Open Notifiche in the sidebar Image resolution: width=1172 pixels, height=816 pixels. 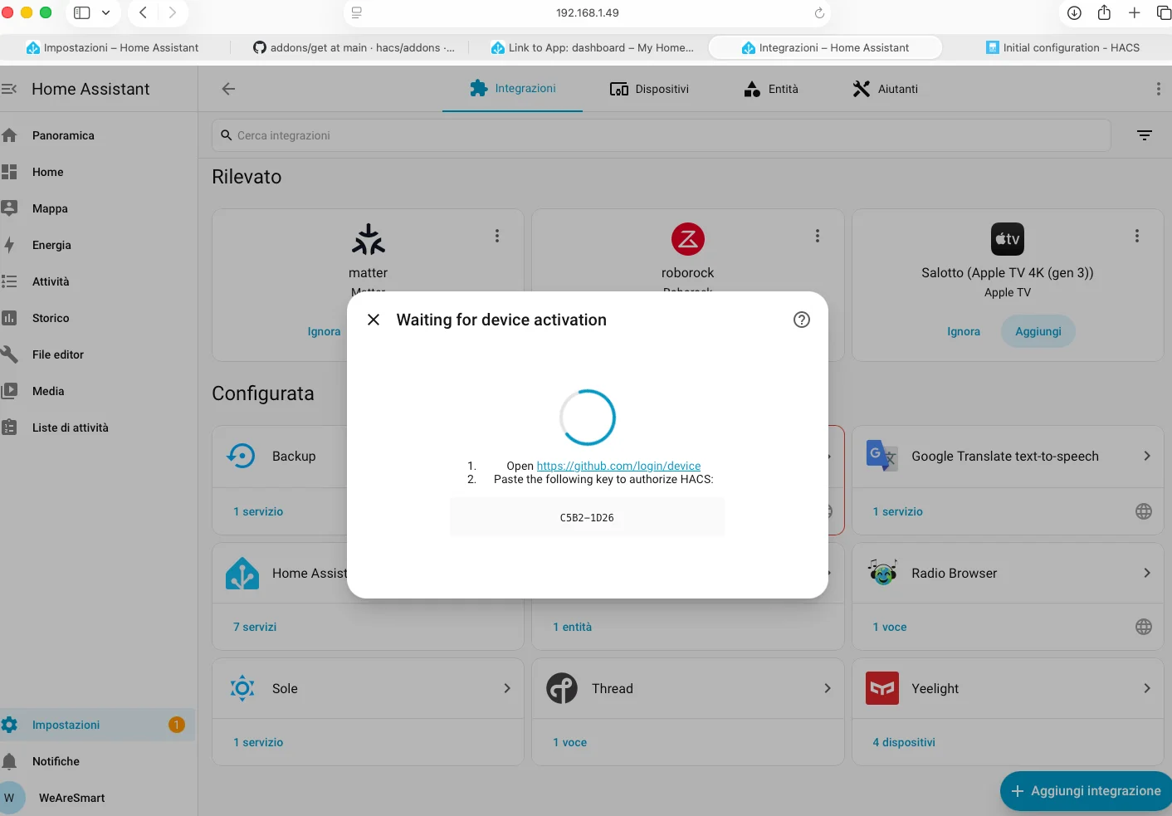pyautogui.click(x=97, y=761)
